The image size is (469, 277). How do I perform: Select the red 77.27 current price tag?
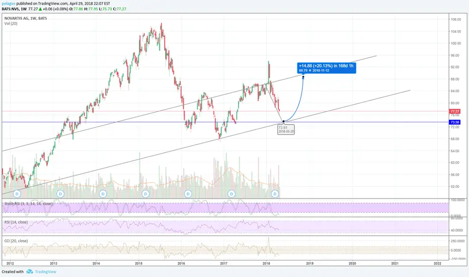(x=454, y=111)
